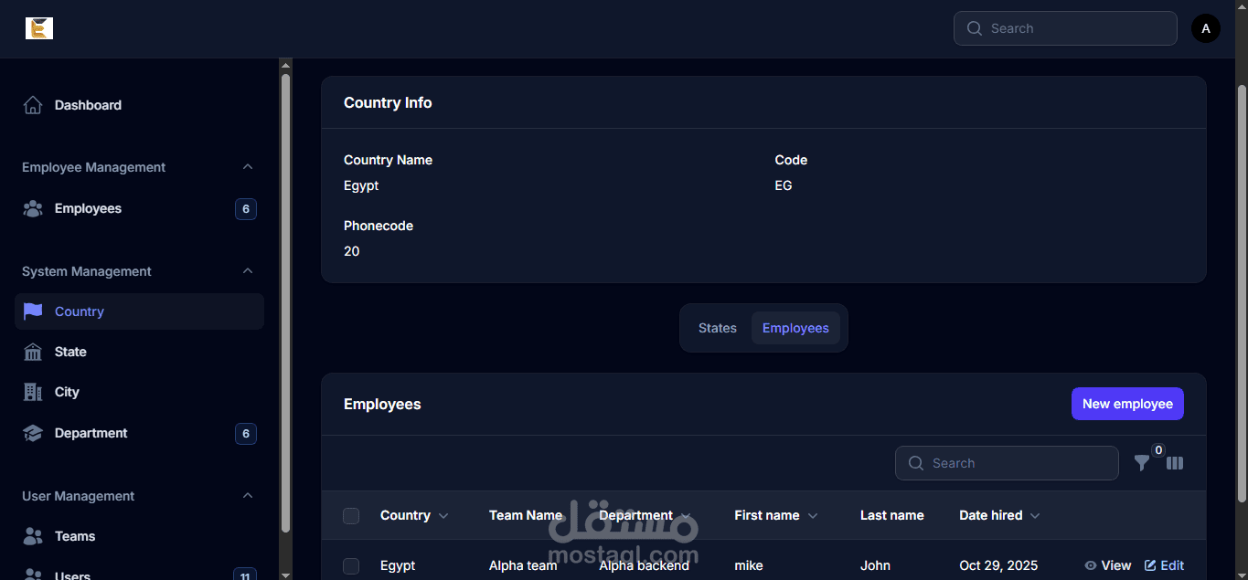This screenshot has width=1248, height=580.
Task: Open Dashboard from the sidebar
Action: click(139, 105)
